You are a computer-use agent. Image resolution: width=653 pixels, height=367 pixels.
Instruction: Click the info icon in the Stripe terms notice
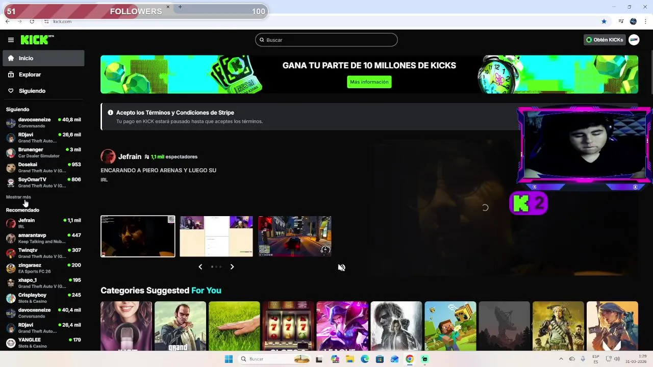[110, 113]
